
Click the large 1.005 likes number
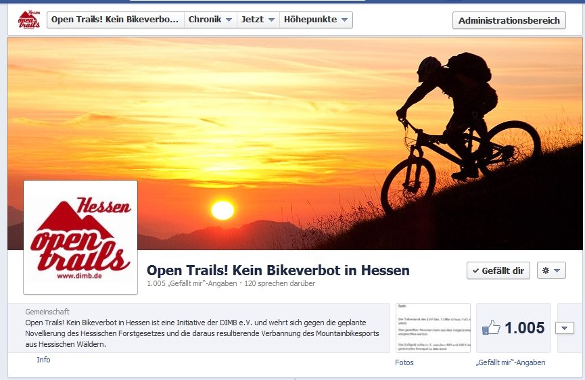pos(525,328)
